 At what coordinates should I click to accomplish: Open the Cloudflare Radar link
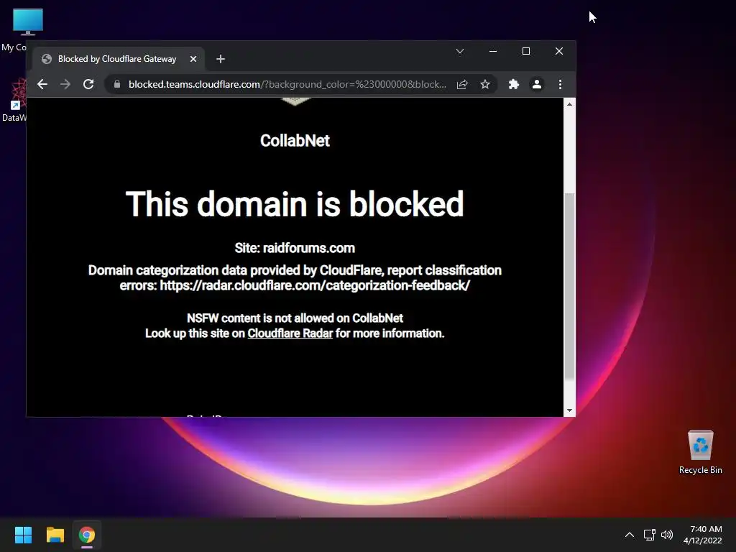(290, 333)
